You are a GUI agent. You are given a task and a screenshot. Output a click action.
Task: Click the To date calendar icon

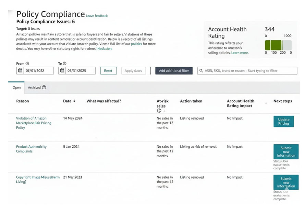[x=62, y=71]
